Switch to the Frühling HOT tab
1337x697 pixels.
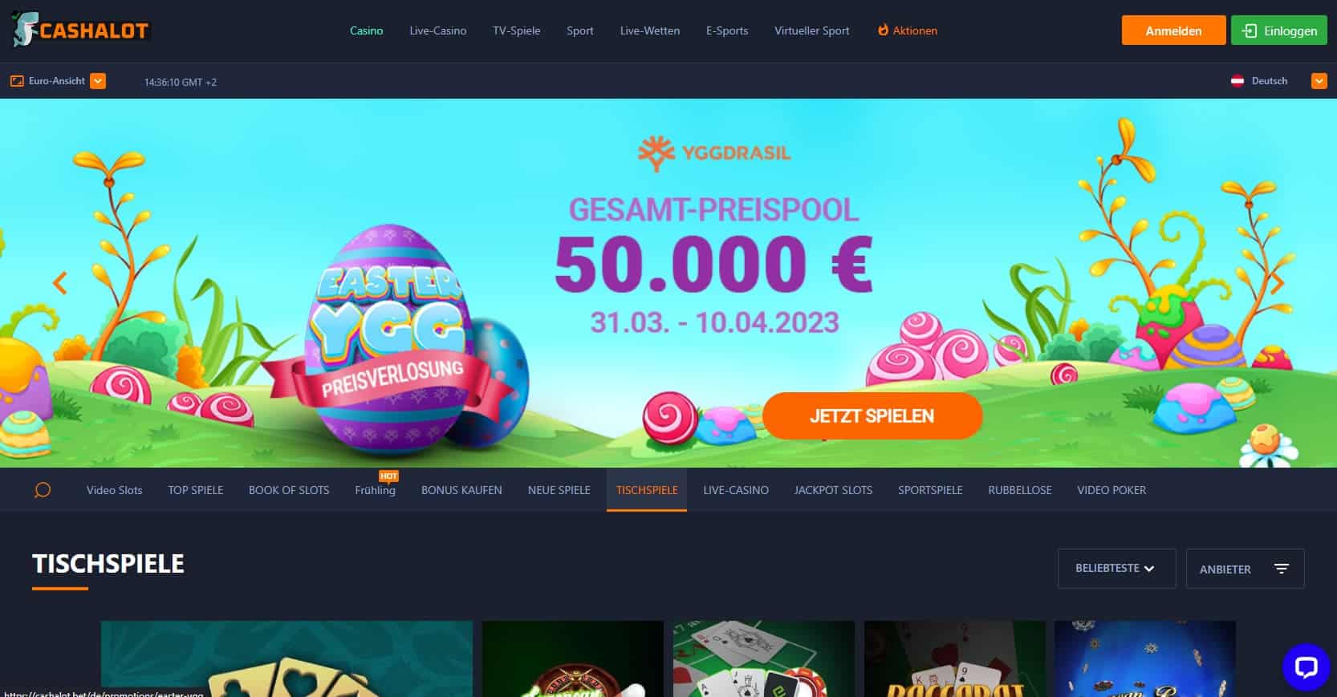376,488
